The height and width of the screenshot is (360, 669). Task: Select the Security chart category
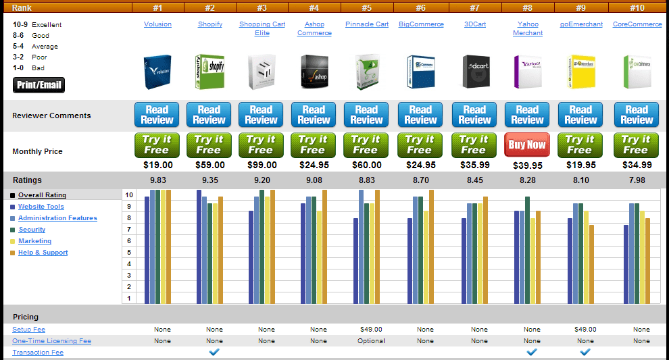(32, 230)
